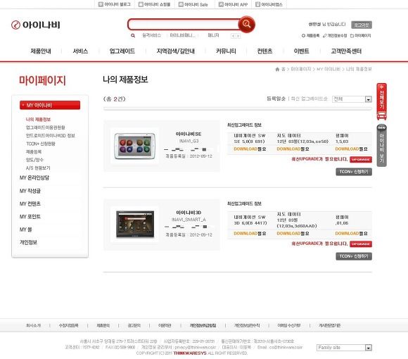Open MY 온라인상담 sidebar section
Image resolution: width=408 pixels, height=359 pixels.
(34, 178)
